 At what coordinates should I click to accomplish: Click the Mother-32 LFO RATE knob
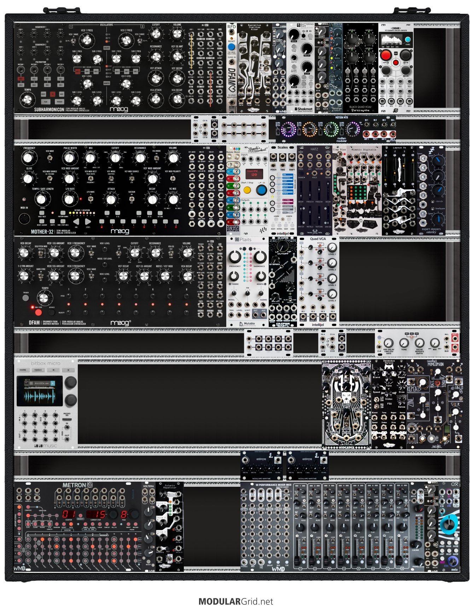pos(70,199)
